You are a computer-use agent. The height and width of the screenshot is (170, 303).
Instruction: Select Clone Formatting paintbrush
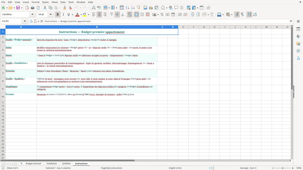click(65, 8)
